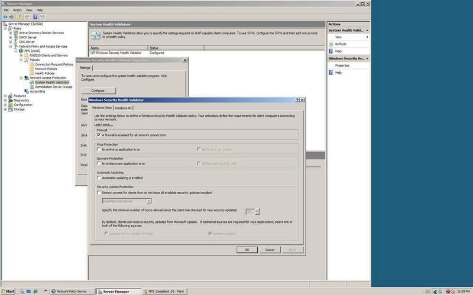This screenshot has height=295, width=473.
Task: Check 'An antivirus application is on'
Action: click(99, 149)
